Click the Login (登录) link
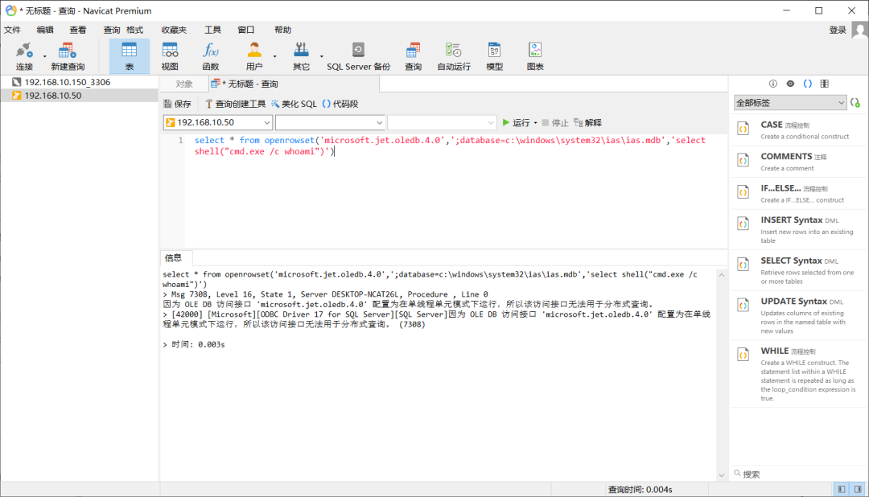This screenshot has height=497, width=869. (x=837, y=30)
